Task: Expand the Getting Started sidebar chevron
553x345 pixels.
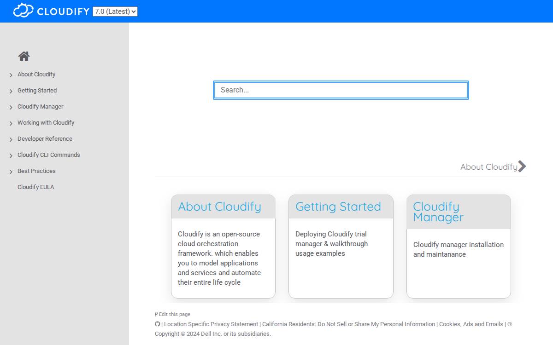Action: tap(11, 91)
